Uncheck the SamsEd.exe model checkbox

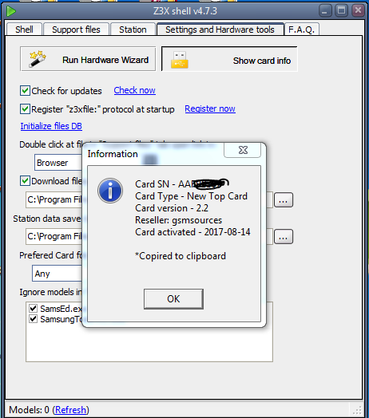[x=33, y=309]
